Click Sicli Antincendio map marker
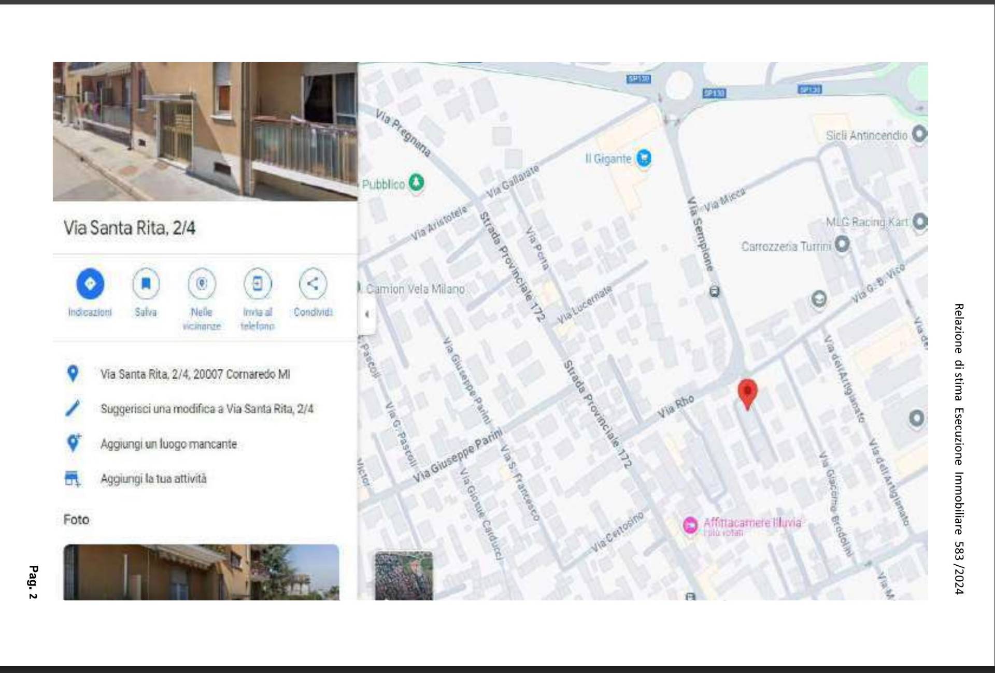Image resolution: width=995 pixels, height=673 pixels. (919, 134)
